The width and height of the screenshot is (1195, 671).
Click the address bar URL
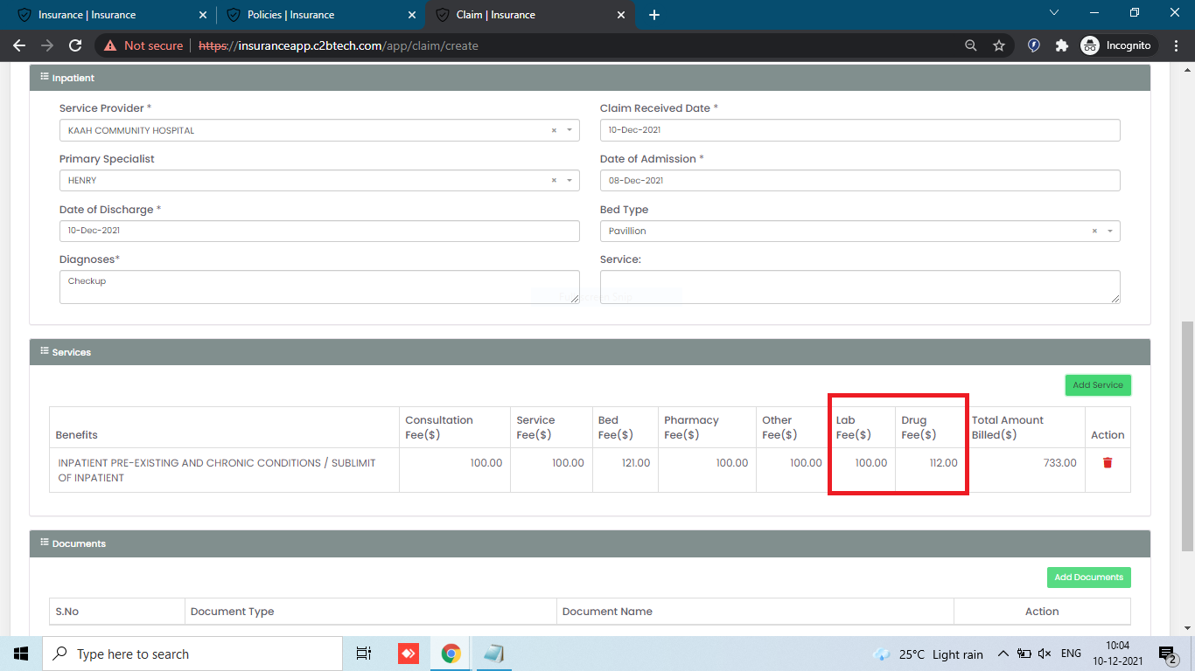[x=339, y=45]
